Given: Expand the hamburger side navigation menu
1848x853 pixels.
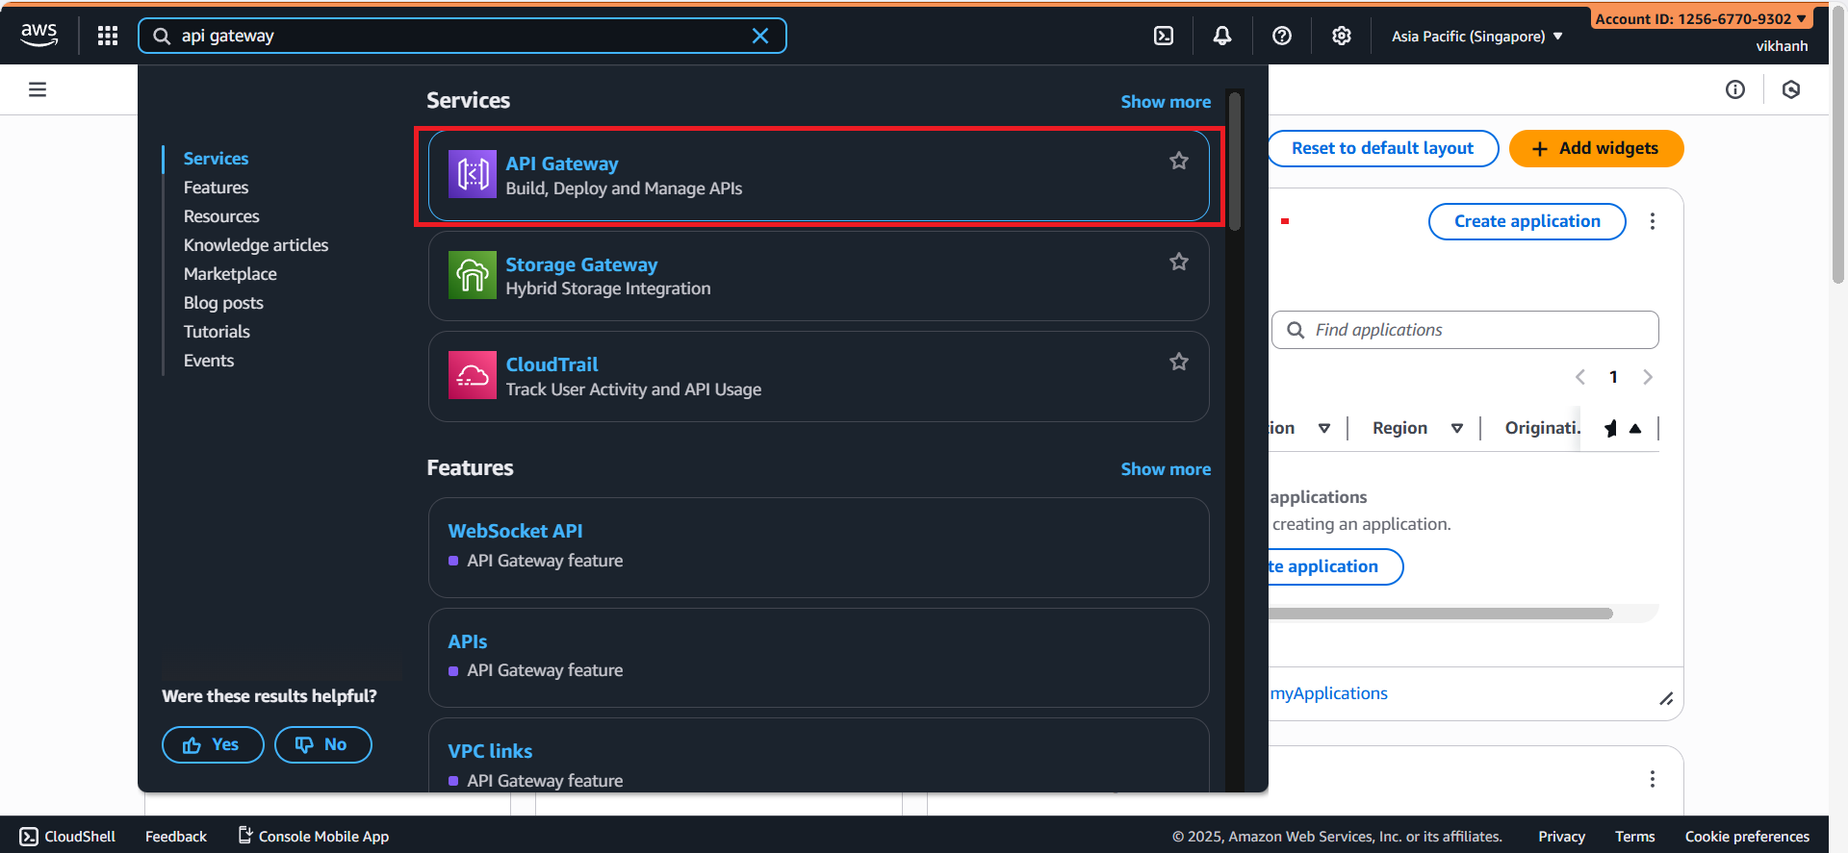Looking at the screenshot, I should click(38, 89).
